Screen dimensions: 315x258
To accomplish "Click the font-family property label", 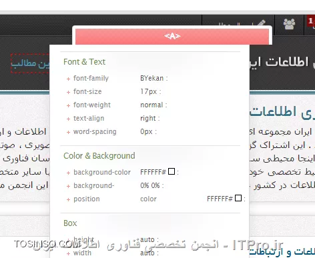I will pyautogui.click(x=91, y=78).
